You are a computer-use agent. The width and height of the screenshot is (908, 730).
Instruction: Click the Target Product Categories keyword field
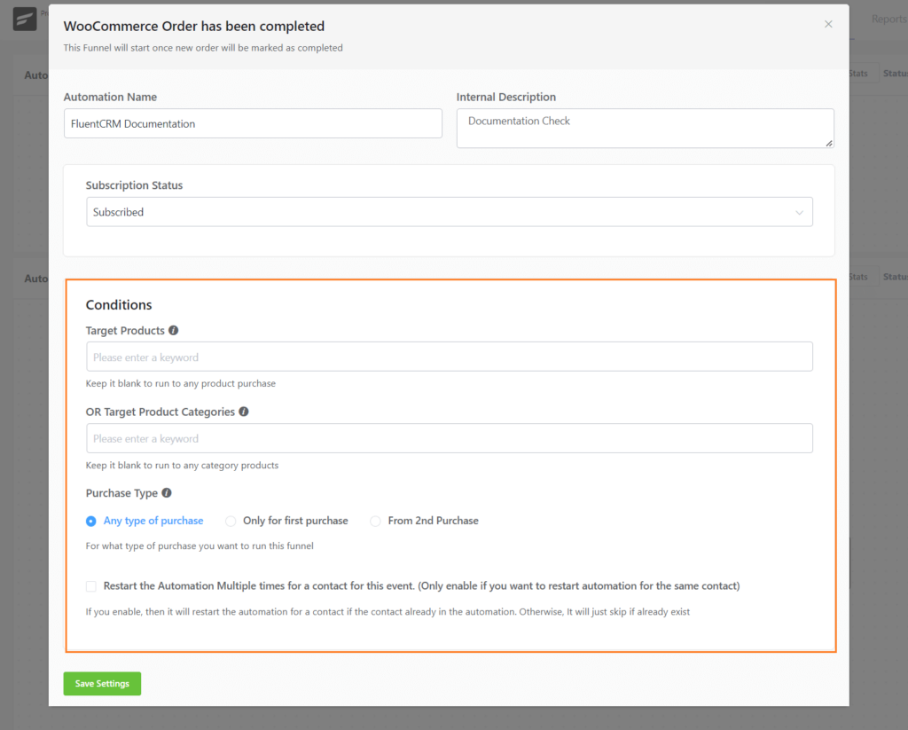pyautogui.click(x=450, y=438)
